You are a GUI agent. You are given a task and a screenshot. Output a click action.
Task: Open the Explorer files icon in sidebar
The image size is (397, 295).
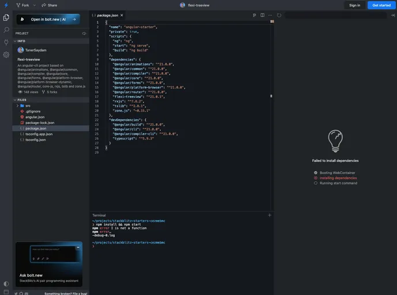(6, 18)
